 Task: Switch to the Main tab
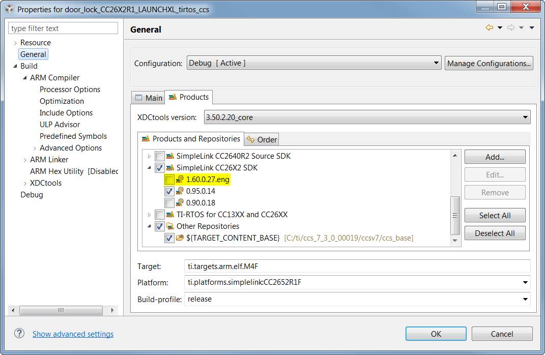(149, 98)
